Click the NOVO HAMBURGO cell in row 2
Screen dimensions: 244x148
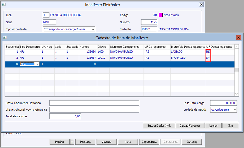[x=127, y=58]
